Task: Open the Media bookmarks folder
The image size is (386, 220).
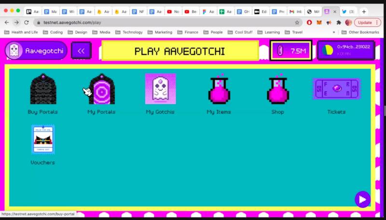Action: coord(101,32)
